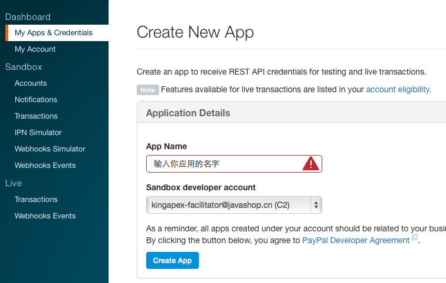The width and height of the screenshot is (446, 283).
Task: Click the Application Details panel header
Action: (292, 113)
